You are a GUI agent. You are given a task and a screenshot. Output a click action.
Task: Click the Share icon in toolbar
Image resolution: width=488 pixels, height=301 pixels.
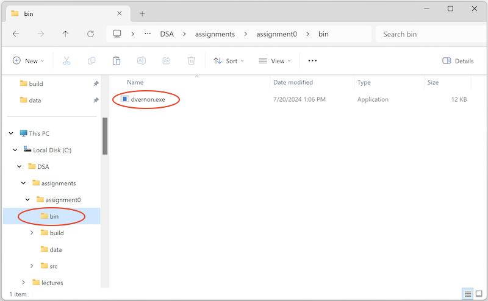166,61
